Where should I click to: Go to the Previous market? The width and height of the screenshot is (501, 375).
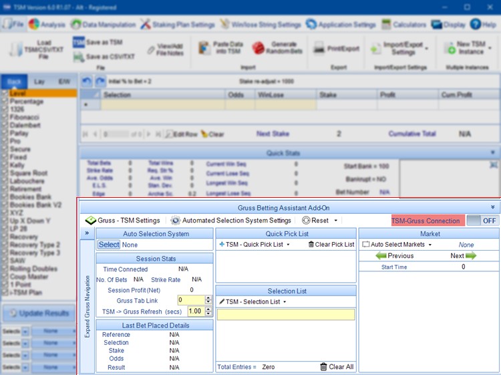pos(395,255)
